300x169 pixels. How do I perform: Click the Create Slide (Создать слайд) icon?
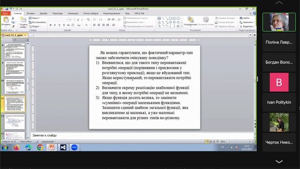click(x=23, y=20)
